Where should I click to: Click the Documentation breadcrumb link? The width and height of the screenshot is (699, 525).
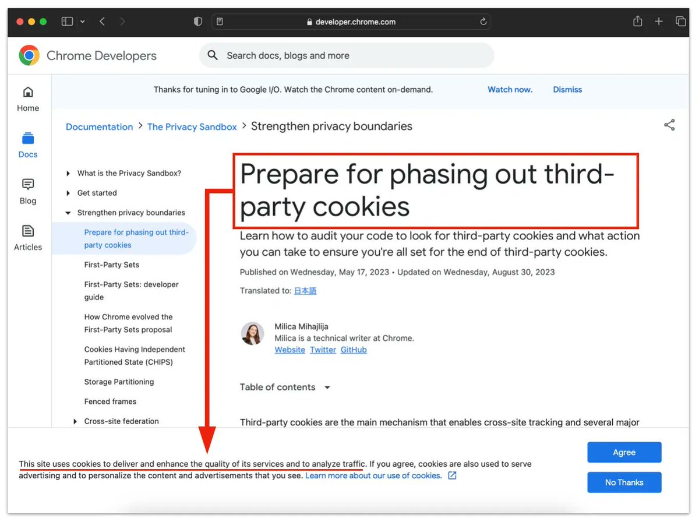(x=99, y=126)
